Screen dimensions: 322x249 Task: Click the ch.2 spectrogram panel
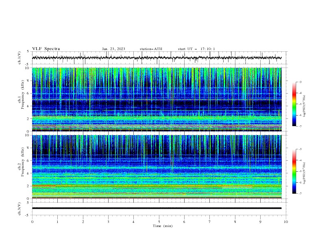click(x=157, y=167)
